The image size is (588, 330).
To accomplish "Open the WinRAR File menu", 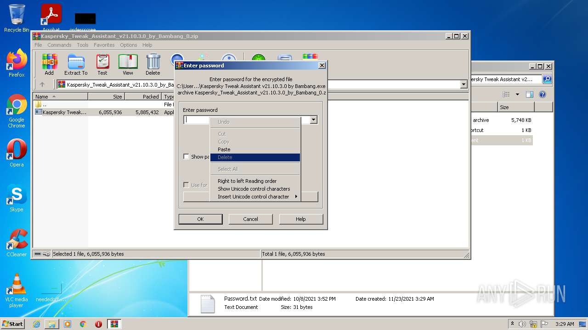I will pos(38,45).
